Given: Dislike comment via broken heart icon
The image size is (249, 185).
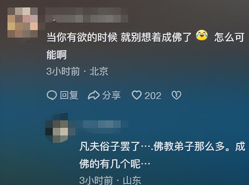Looking at the screenshot, I should point(176,95).
